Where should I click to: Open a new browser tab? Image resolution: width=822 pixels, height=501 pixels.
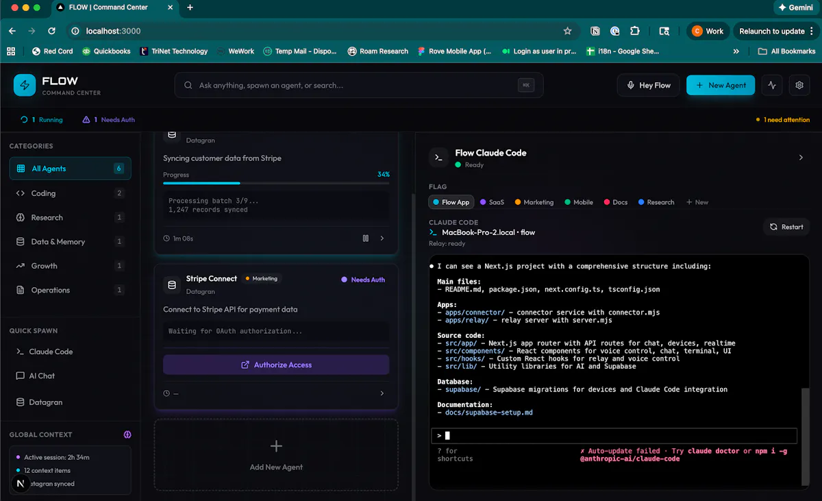tap(190, 8)
